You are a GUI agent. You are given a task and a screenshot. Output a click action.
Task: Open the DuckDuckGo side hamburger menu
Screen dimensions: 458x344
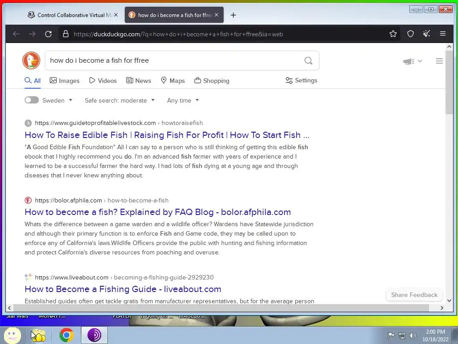(439, 61)
